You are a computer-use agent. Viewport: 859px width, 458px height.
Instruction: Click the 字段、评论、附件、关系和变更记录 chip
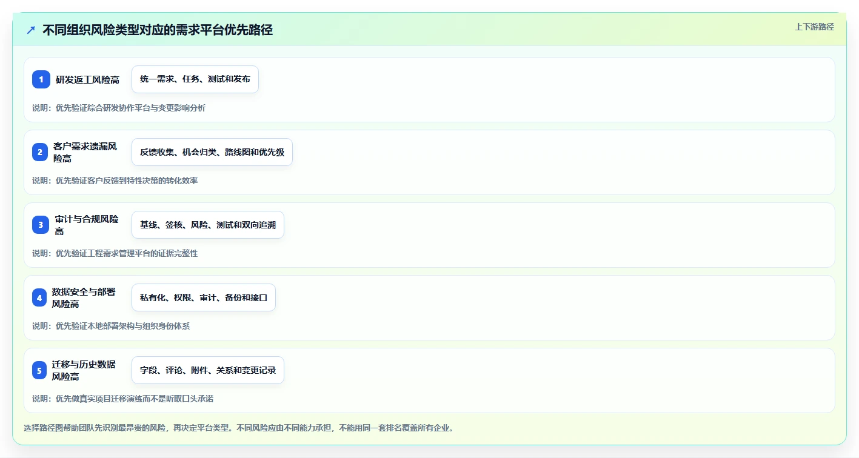(x=208, y=370)
